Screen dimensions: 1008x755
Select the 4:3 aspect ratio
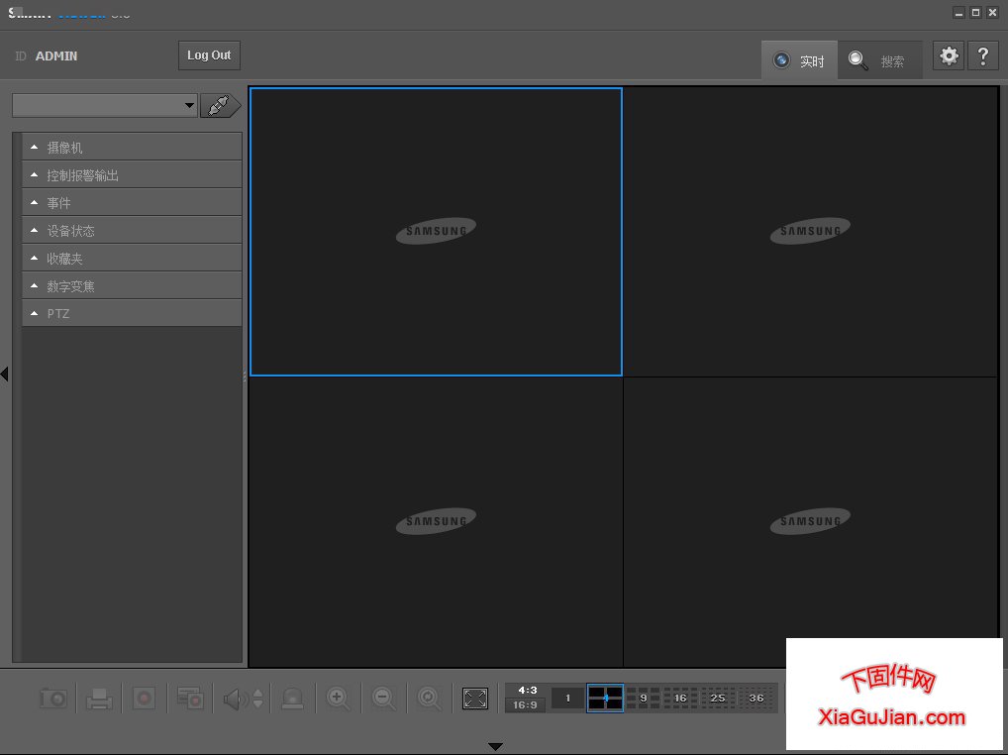[526, 690]
